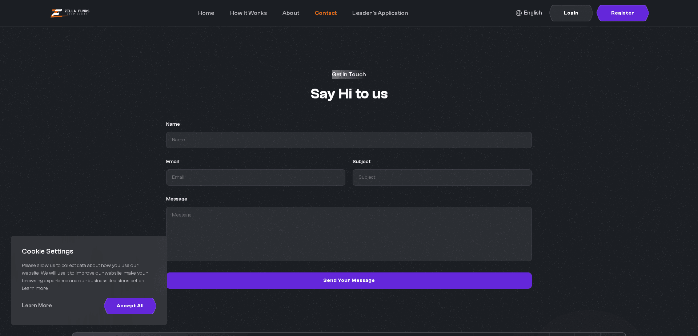Image resolution: width=698 pixels, height=336 pixels.
Task: Open the English language selector
Action: (x=533, y=13)
